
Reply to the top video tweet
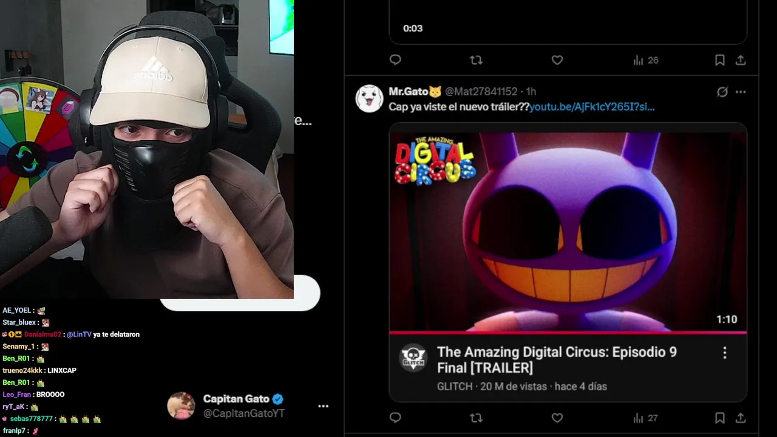[x=395, y=60]
